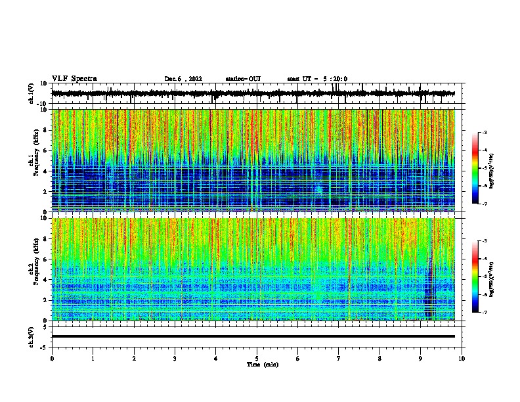520x402 pixels.
Task: Click the ch.2 spectrogram color scale bar
Action: click(x=475, y=277)
